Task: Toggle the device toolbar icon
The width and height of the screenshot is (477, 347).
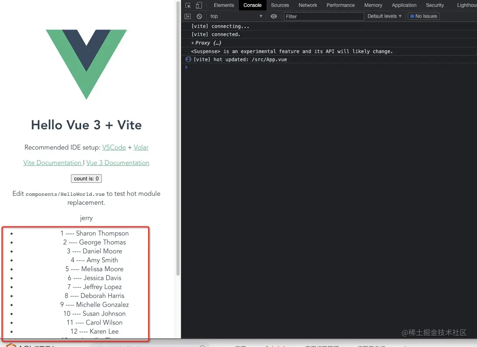Action: tap(199, 5)
